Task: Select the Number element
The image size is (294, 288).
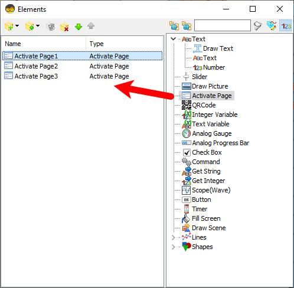Action: (214, 67)
